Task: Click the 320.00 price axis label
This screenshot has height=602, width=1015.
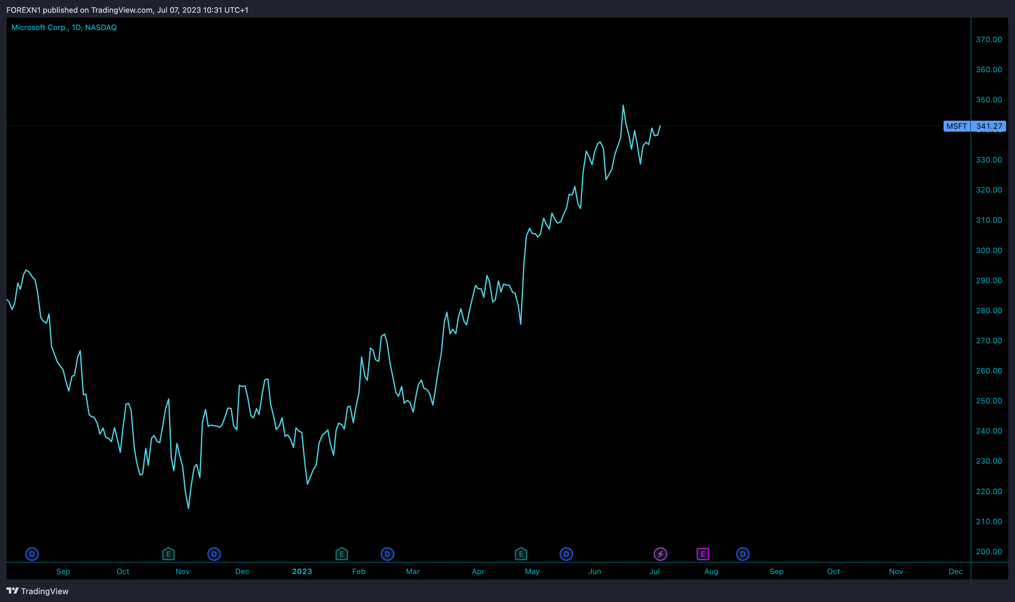Action: [988, 190]
